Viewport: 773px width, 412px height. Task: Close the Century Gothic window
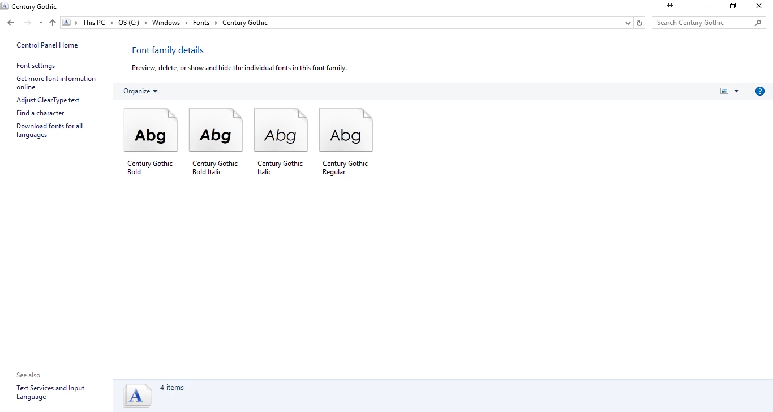759,6
